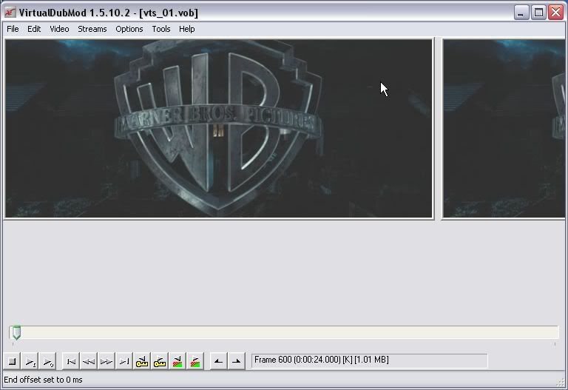Set the selection start mark-in
The width and height of the screenshot is (568, 390).
218,361
